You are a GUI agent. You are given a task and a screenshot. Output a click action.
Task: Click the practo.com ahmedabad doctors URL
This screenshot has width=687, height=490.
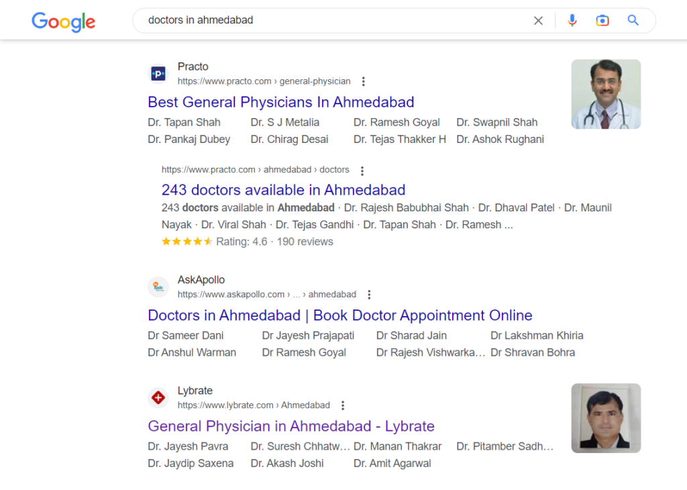(x=256, y=170)
